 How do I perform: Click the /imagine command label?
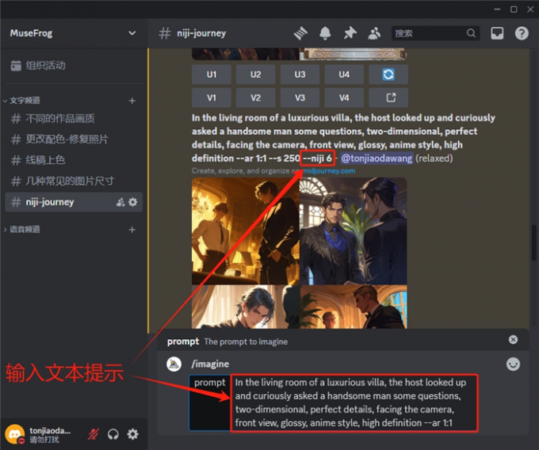point(210,364)
